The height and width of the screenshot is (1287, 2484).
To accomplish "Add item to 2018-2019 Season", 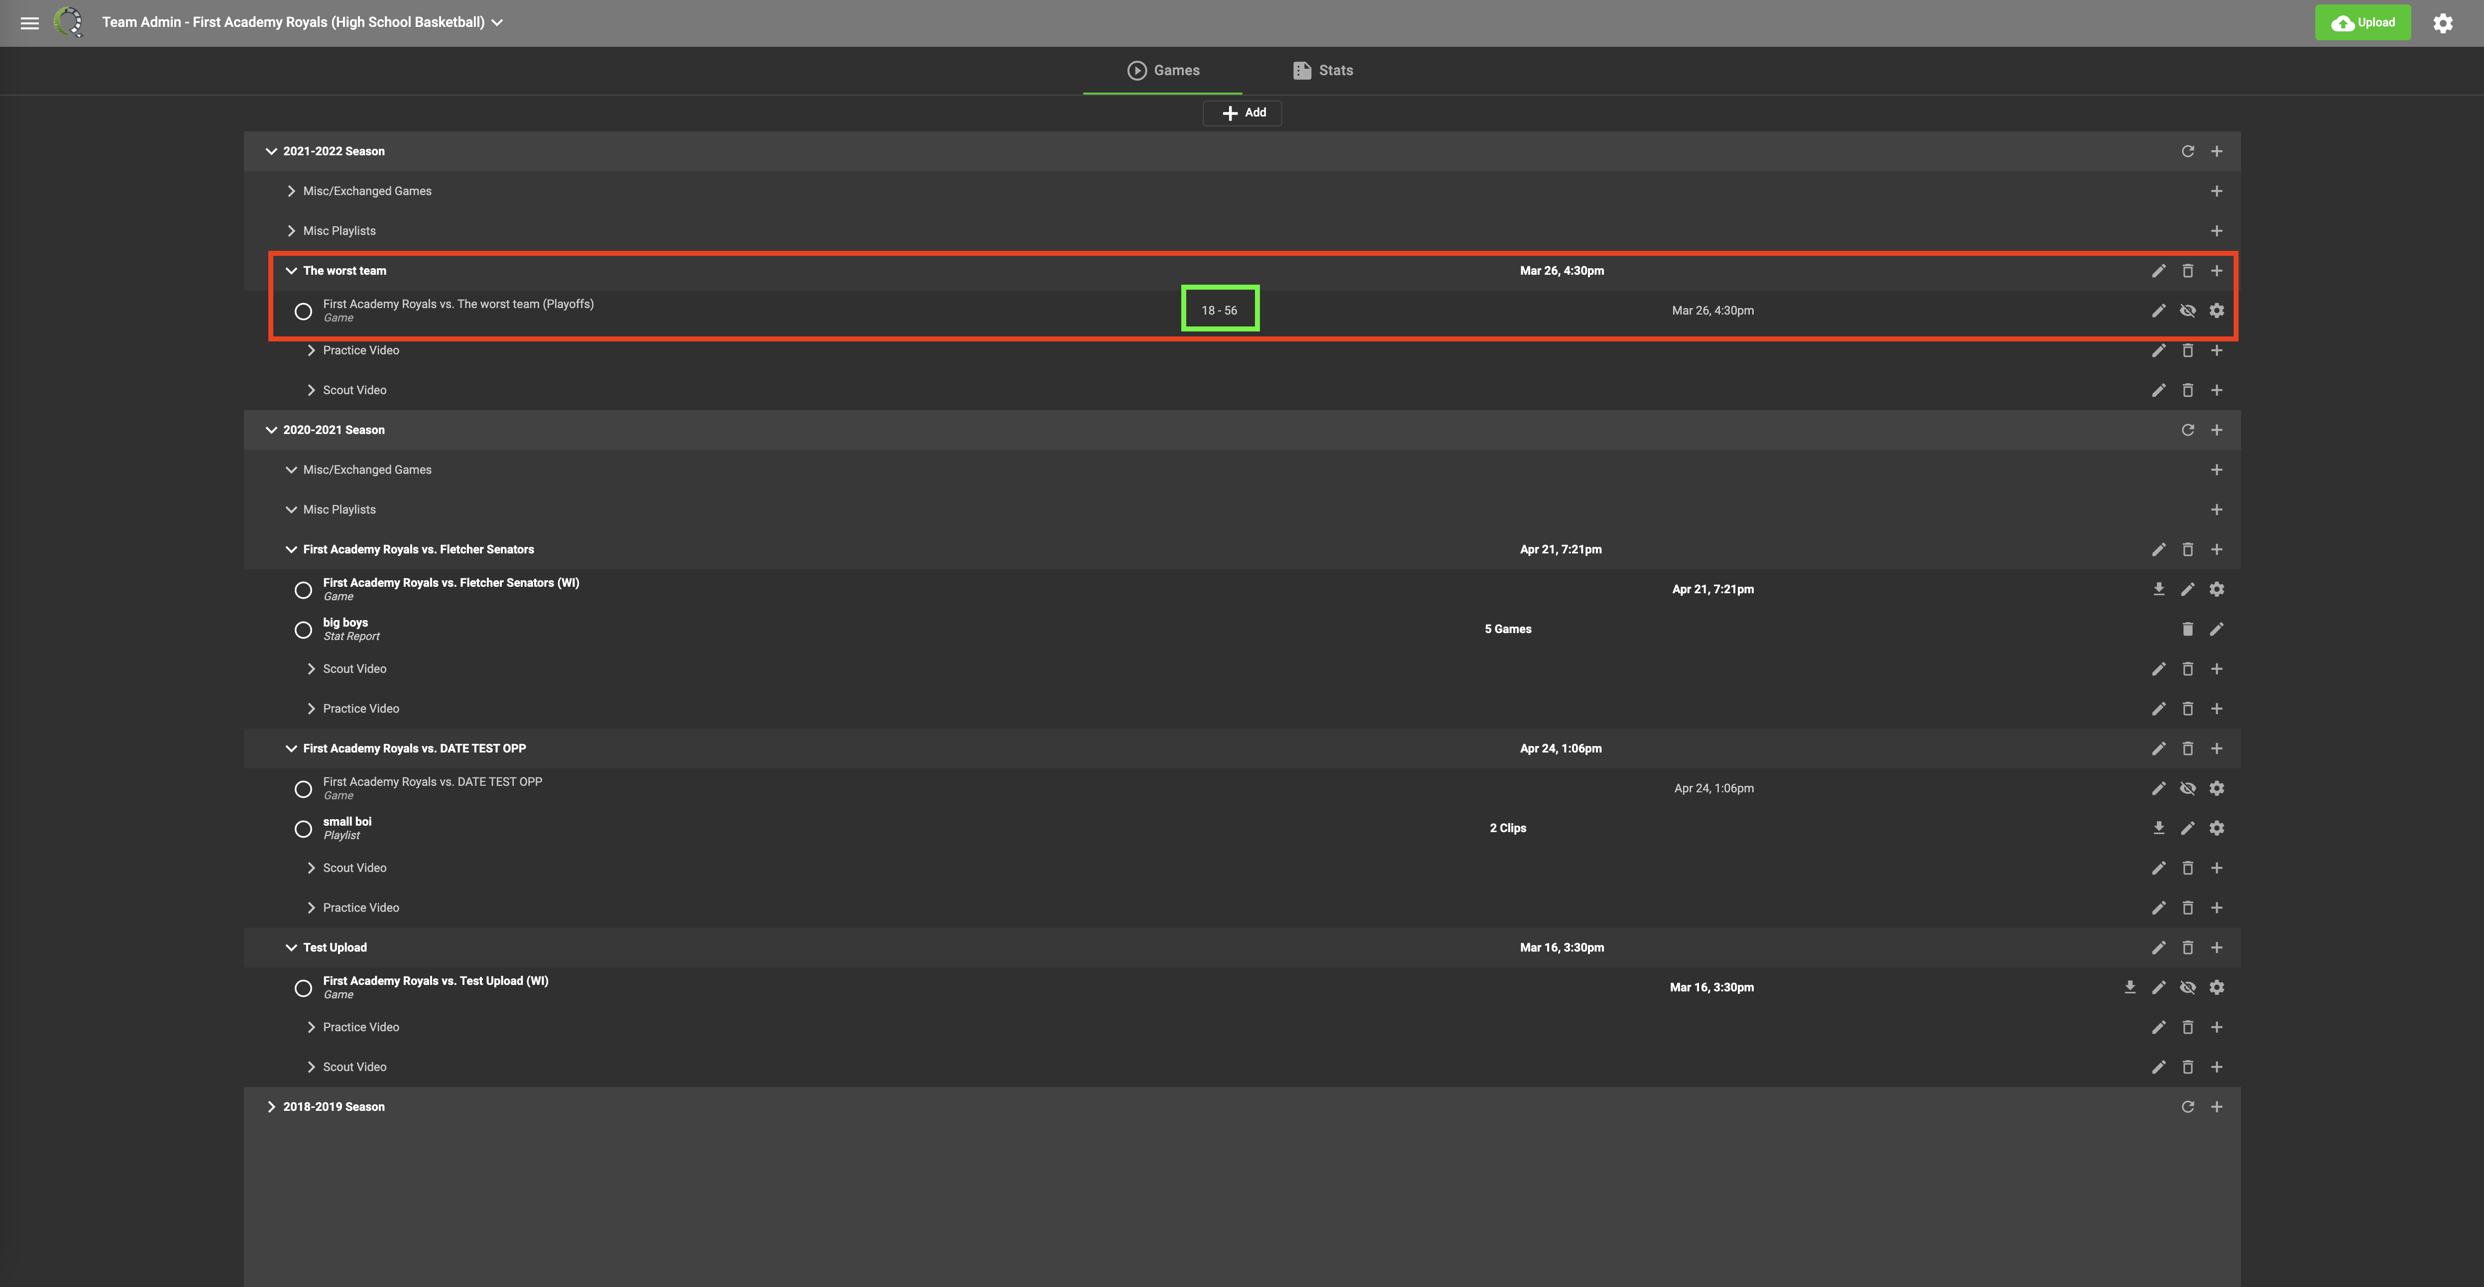I will coord(2217,1107).
